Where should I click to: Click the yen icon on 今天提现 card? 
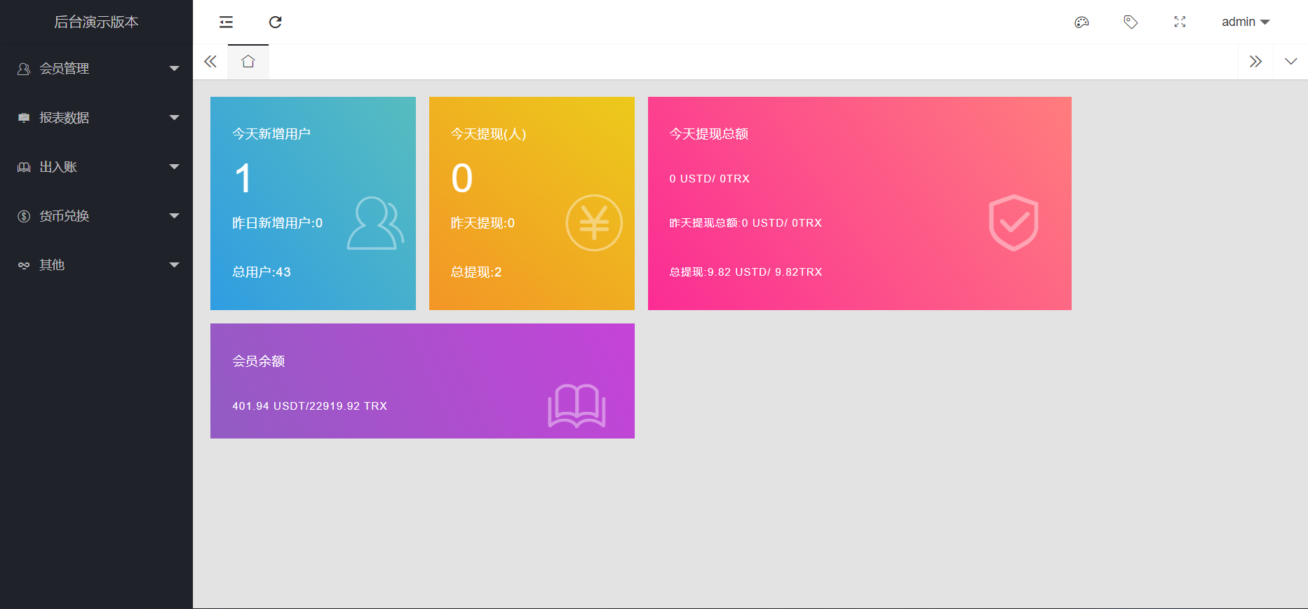point(594,223)
